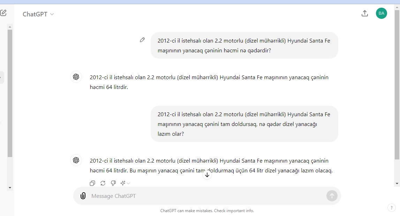Viewport: 400px width, 216px height.
Task: Edit the first message with the pencil icon
Action: (142, 40)
